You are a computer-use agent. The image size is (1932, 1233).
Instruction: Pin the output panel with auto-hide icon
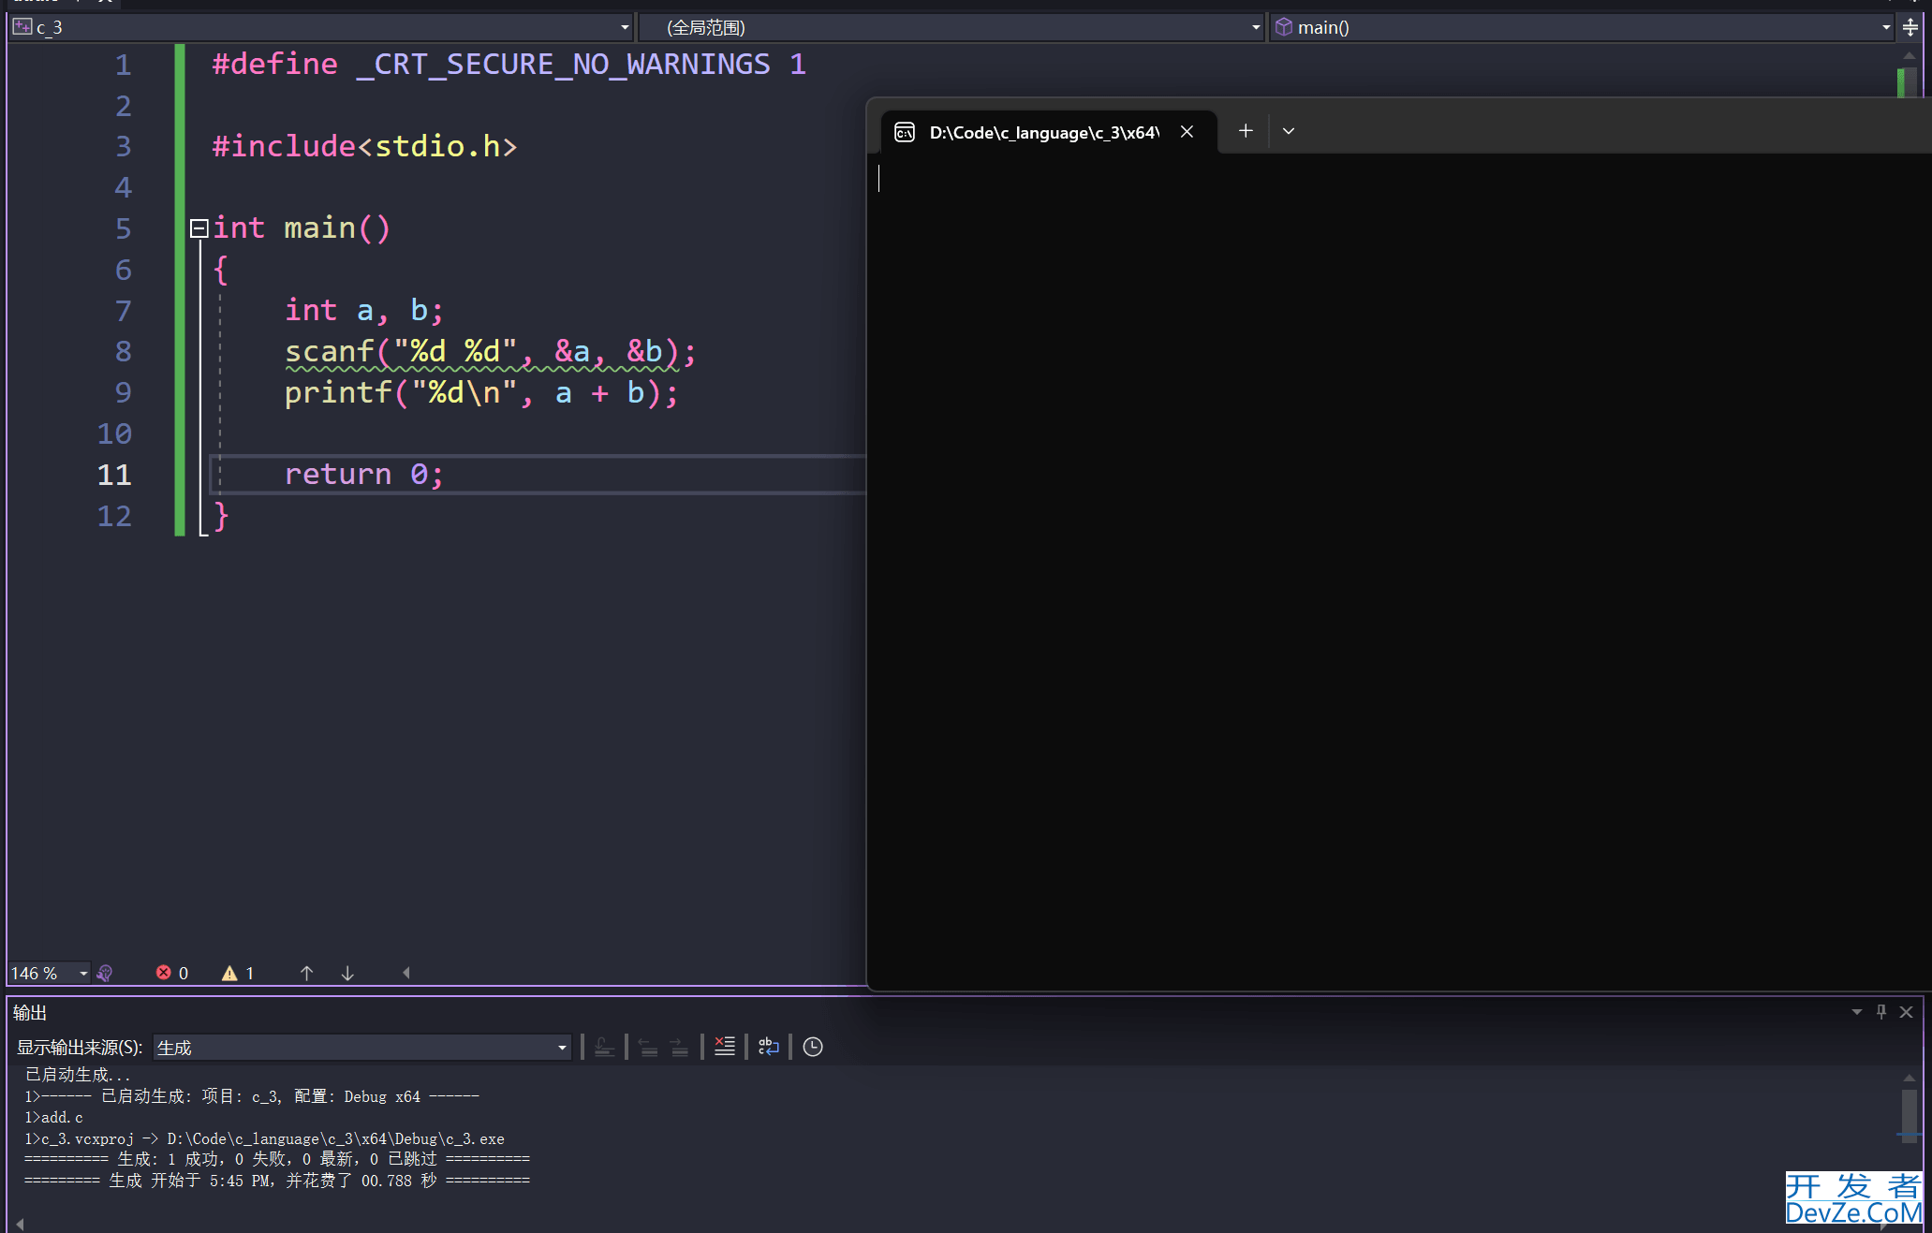tap(1881, 1012)
